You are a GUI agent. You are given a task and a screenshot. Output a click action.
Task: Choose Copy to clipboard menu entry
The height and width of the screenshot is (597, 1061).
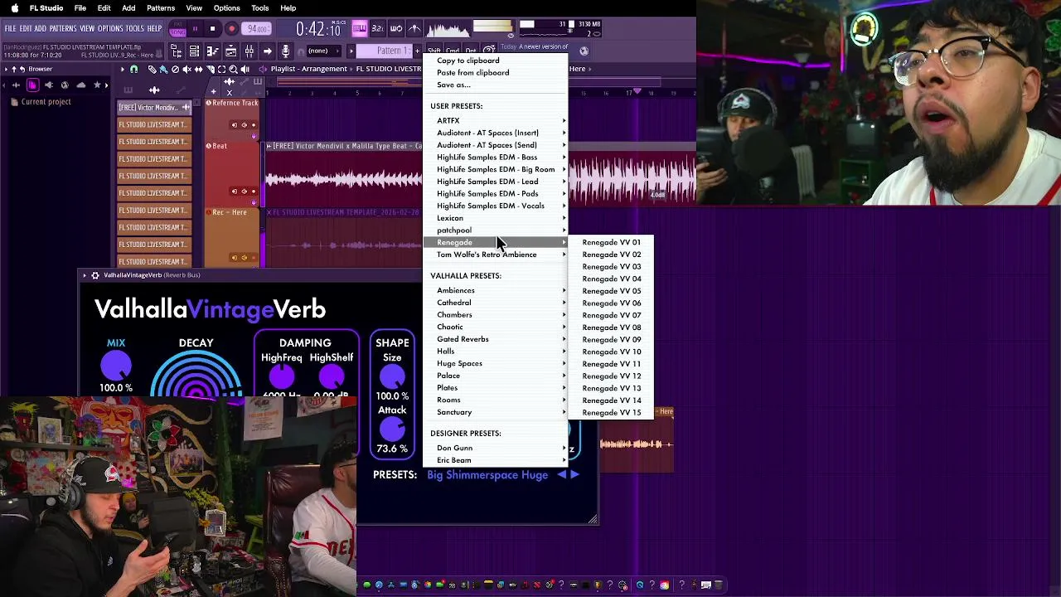coord(468,61)
